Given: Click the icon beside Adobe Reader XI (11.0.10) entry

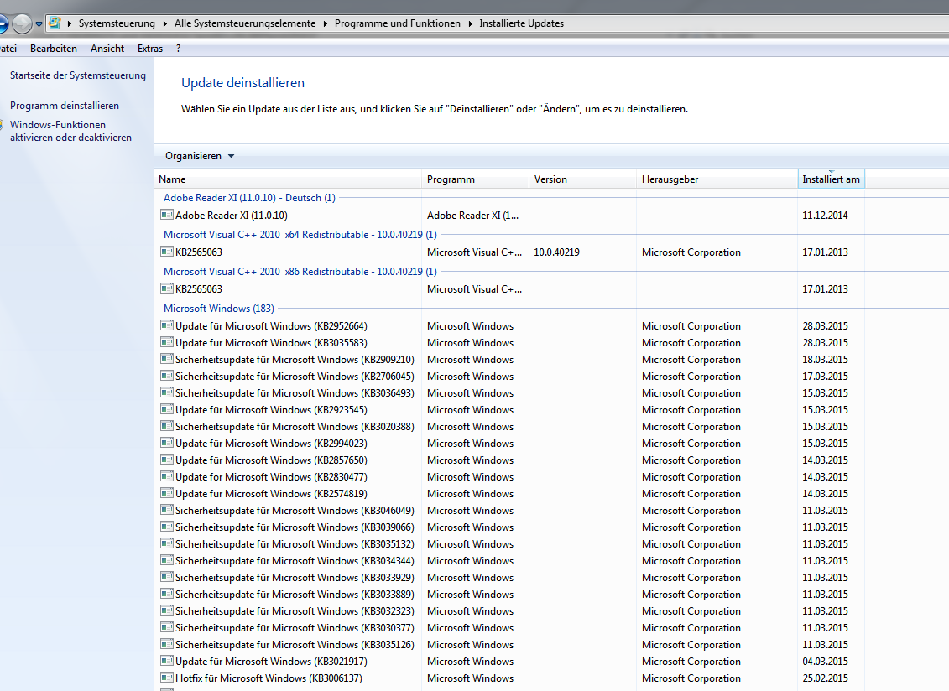Looking at the screenshot, I should pyautogui.click(x=166, y=216).
